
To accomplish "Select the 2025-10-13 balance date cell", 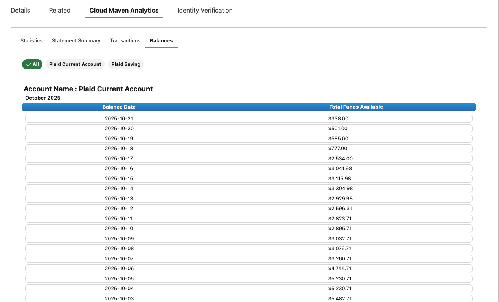I will coord(119,199).
